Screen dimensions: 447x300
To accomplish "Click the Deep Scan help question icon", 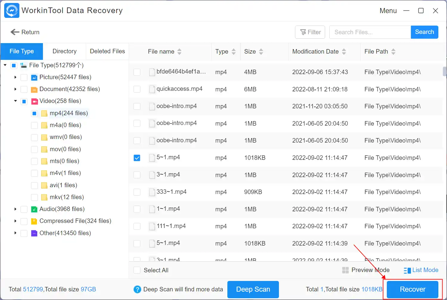I will tap(137, 289).
